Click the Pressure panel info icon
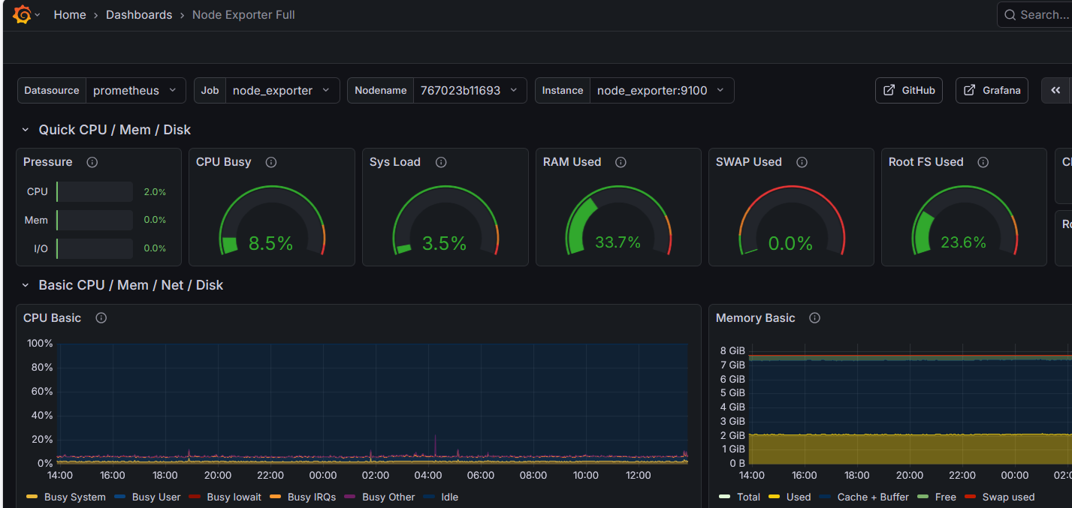Screen dimensions: 1072x508 (x=92, y=162)
